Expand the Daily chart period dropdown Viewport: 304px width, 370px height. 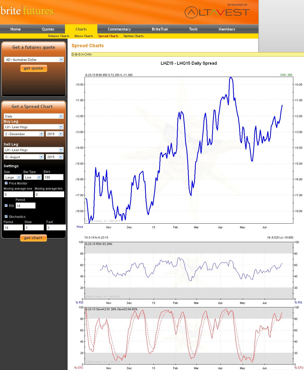(x=34, y=116)
